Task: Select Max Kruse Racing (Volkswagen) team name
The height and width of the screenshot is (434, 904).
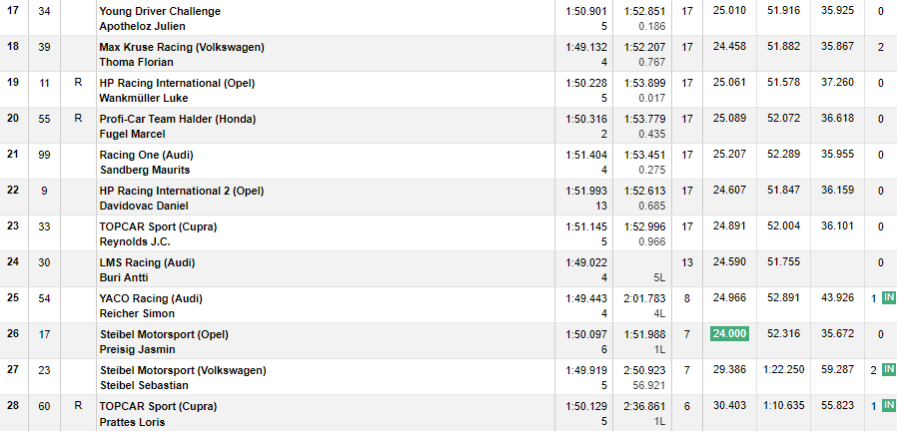Action: tap(182, 47)
